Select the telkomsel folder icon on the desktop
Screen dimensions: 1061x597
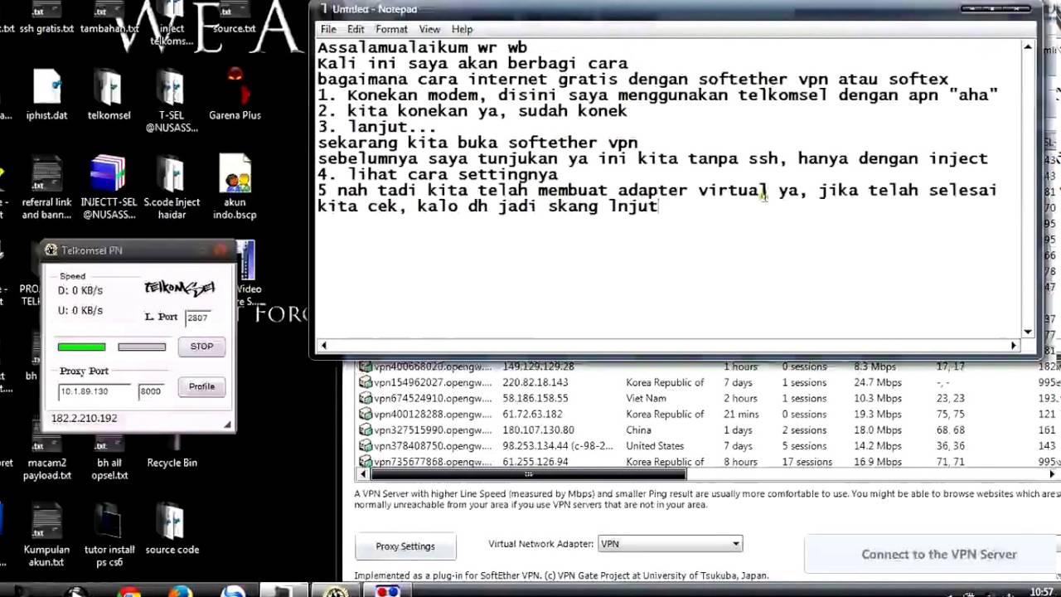click(109, 95)
